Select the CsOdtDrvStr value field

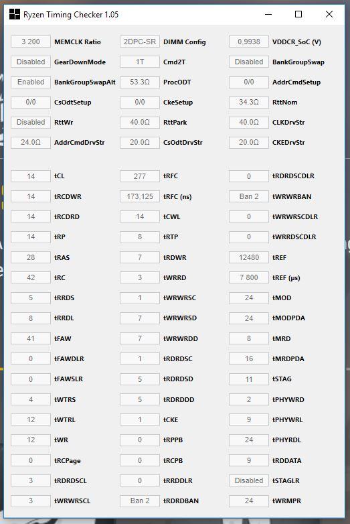(x=140, y=142)
